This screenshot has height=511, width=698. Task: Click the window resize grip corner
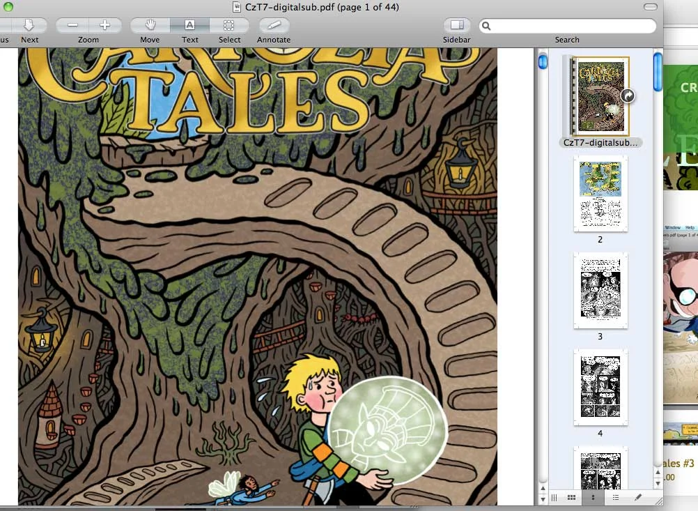point(658,501)
